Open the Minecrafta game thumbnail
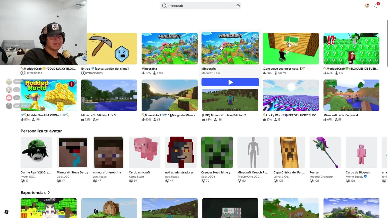Viewport: 388px width, 218px height. pyautogui.click(x=169, y=48)
